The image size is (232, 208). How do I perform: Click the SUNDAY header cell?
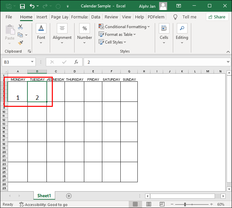point(129,80)
